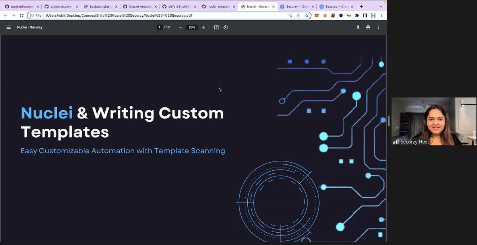Reload the current page
This screenshot has height=245, width=477.
(x=21, y=16)
